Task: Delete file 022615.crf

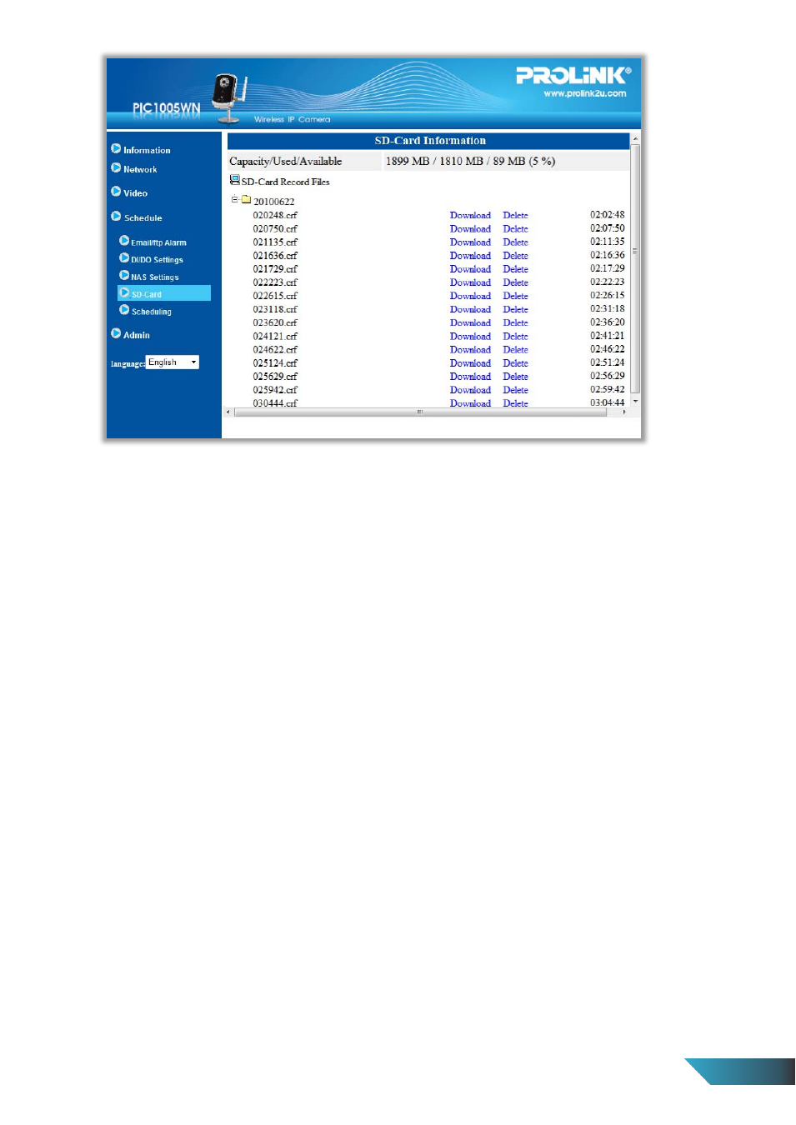Action: tap(515, 295)
